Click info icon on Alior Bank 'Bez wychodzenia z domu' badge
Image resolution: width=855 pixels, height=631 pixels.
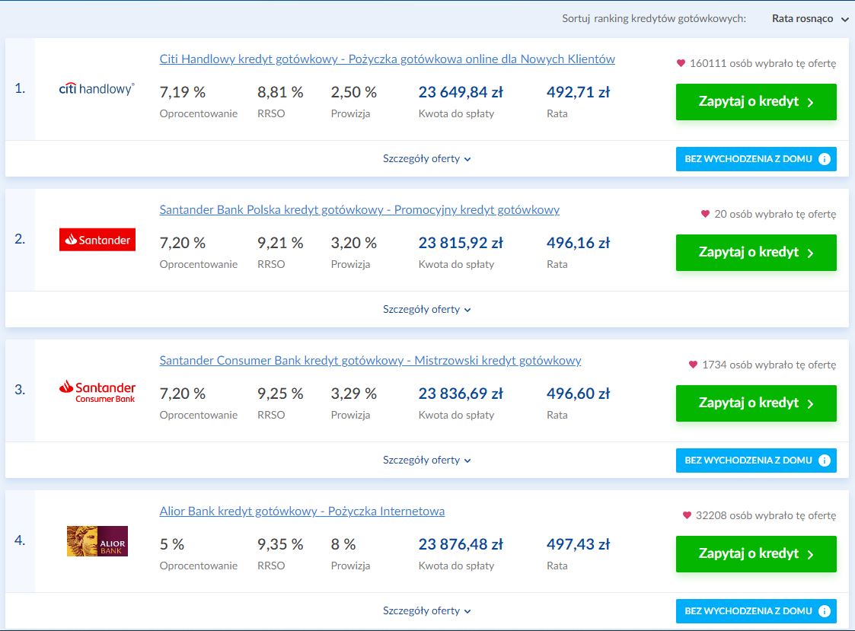[x=825, y=610]
